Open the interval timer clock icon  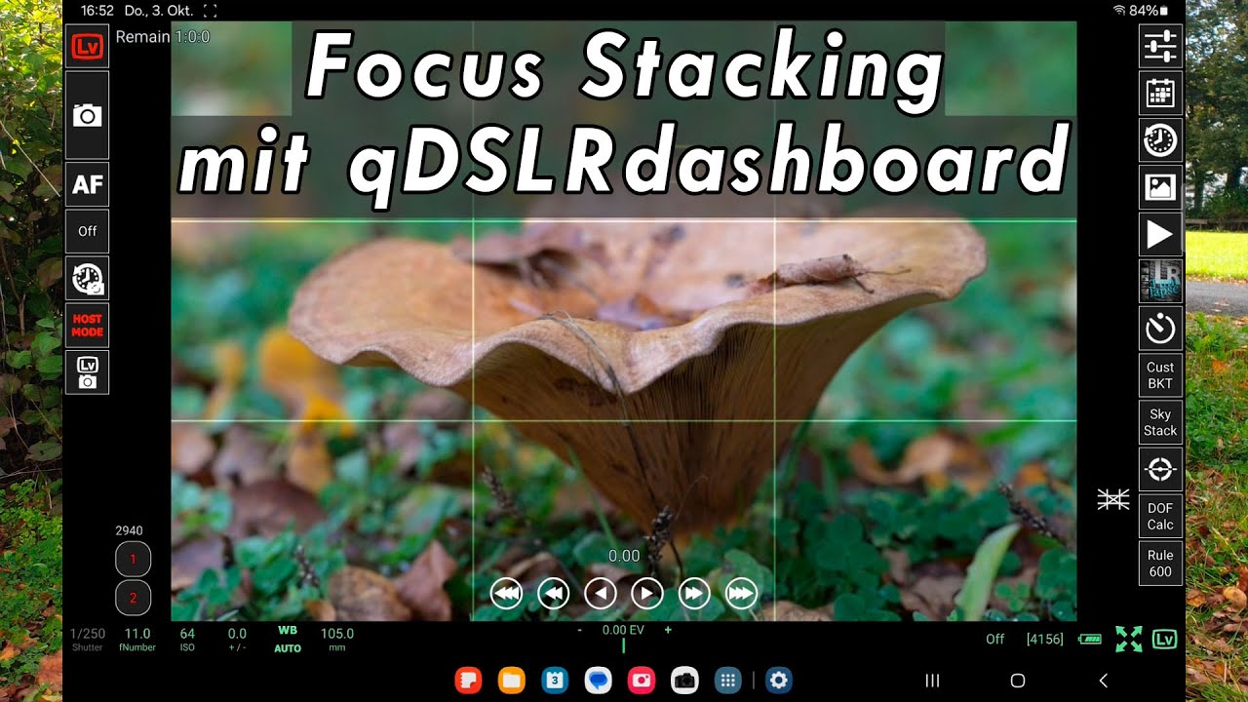click(1160, 140)
